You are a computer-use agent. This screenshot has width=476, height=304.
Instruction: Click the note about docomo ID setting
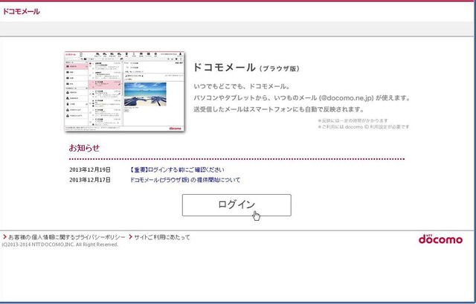point(364,127)
